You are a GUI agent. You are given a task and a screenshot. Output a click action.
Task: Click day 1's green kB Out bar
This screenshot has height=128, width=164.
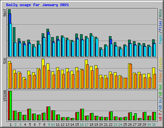tap(11, 106)
